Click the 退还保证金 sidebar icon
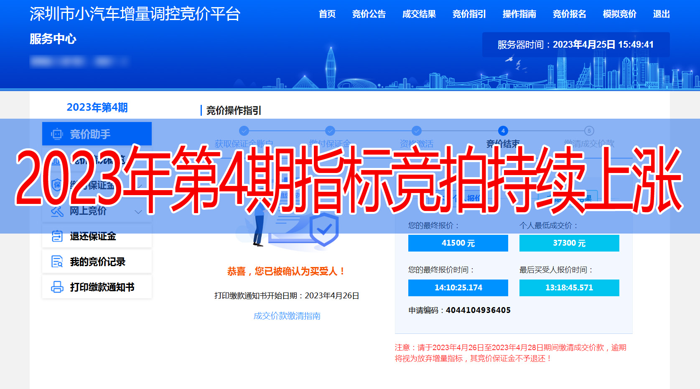The height and width of the screenshot is (389, 700). tap(57, 236)
